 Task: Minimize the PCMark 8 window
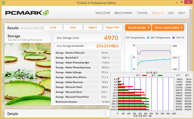pos(177,2)
